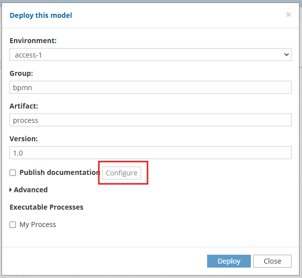This screenshot has height=278, width=302.
Task: Click into the Version field showing 1.0
Action: pos(151,153)
